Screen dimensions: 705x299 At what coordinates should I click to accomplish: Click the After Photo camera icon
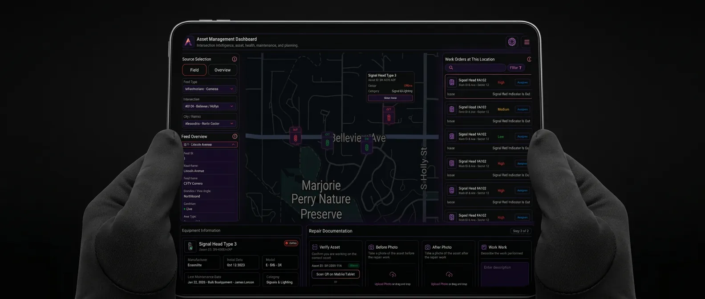[x=428, y=247]
